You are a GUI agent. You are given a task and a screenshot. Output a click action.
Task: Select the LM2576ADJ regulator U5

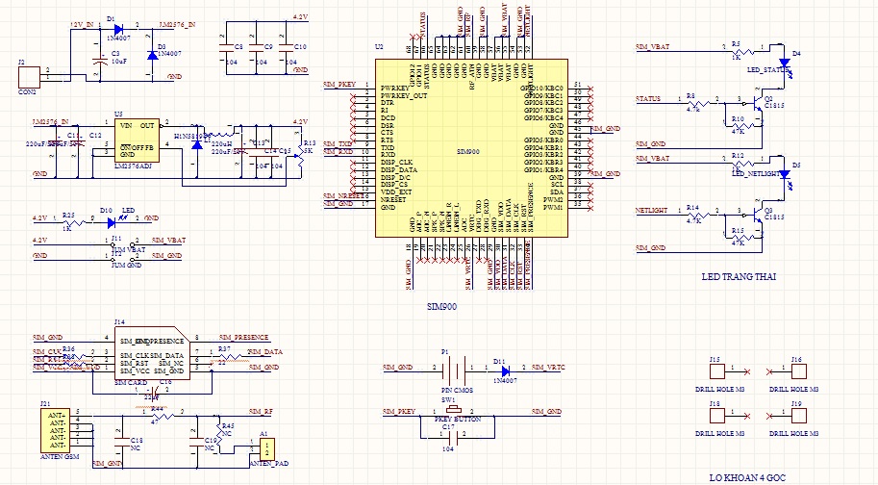pyautogui.click(x=137, y=140)
